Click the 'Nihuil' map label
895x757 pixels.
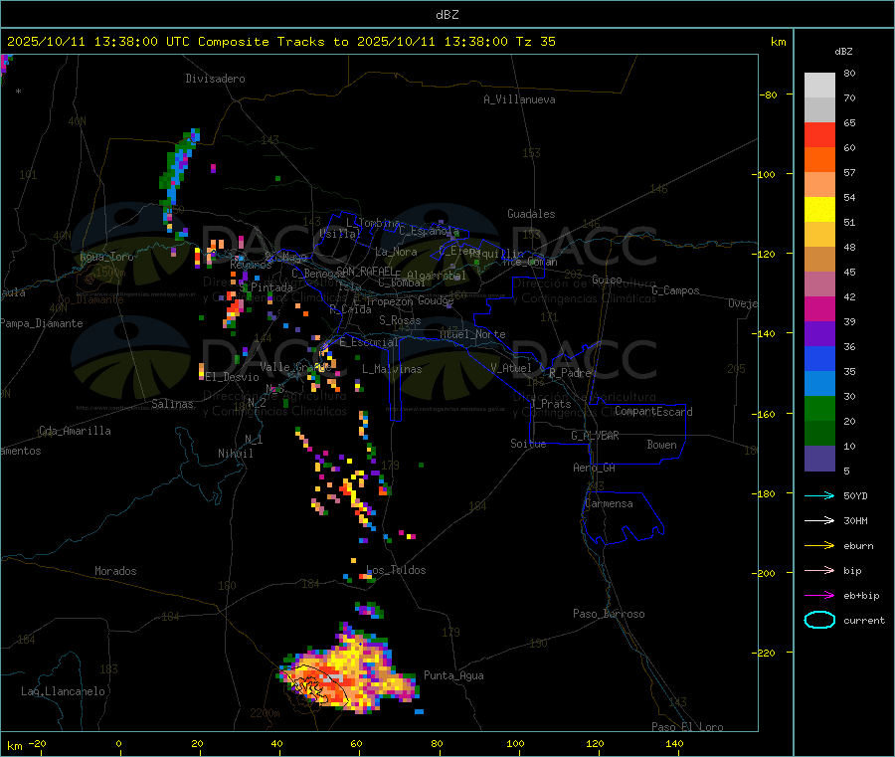click(236, 454)
